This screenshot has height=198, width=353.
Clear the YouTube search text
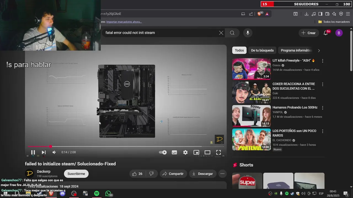click(x=221, y=33)
